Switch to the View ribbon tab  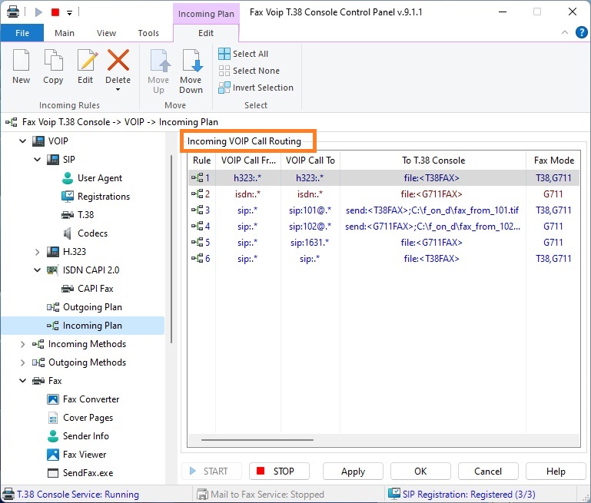106,33
